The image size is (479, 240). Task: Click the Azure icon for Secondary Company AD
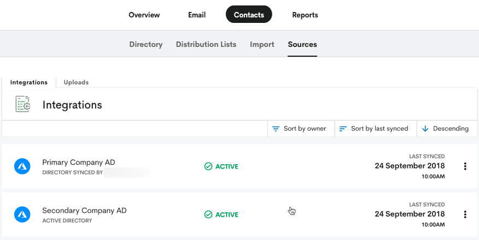[22, 214]
